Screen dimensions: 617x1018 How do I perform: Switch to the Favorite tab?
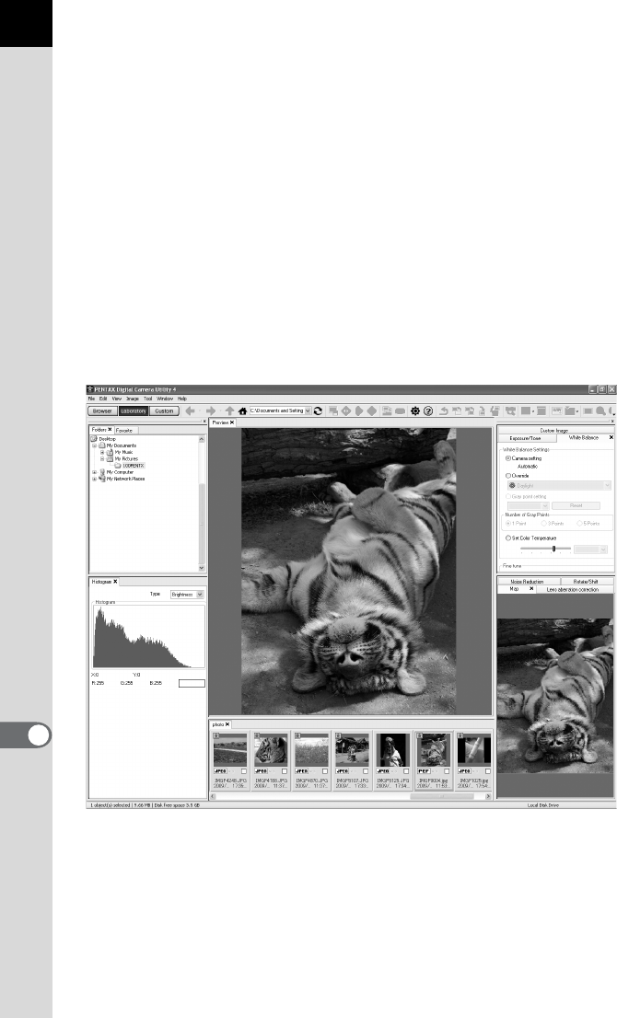(x=124, y=431)
